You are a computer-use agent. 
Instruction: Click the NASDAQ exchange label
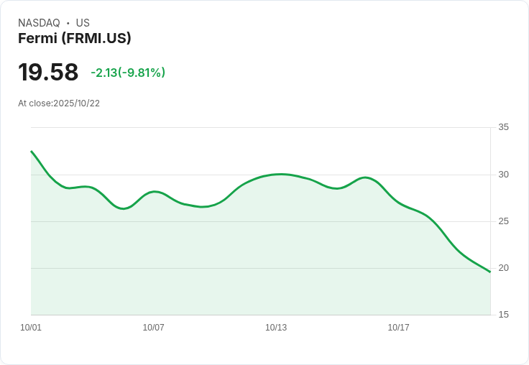pos(39,22)
